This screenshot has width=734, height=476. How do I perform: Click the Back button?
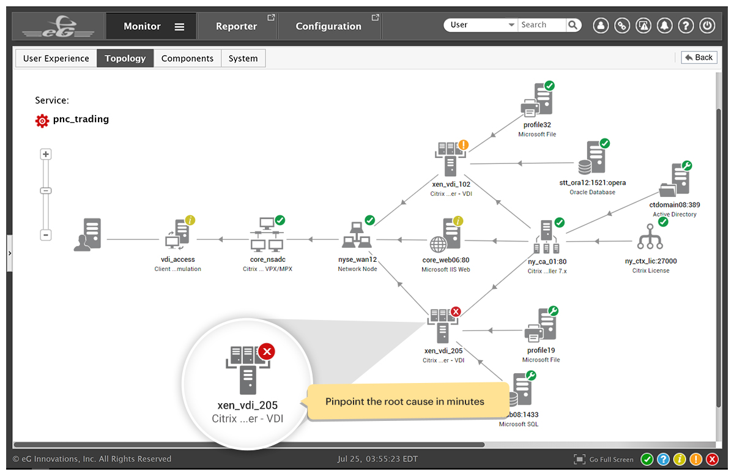[x=699, y=57]
